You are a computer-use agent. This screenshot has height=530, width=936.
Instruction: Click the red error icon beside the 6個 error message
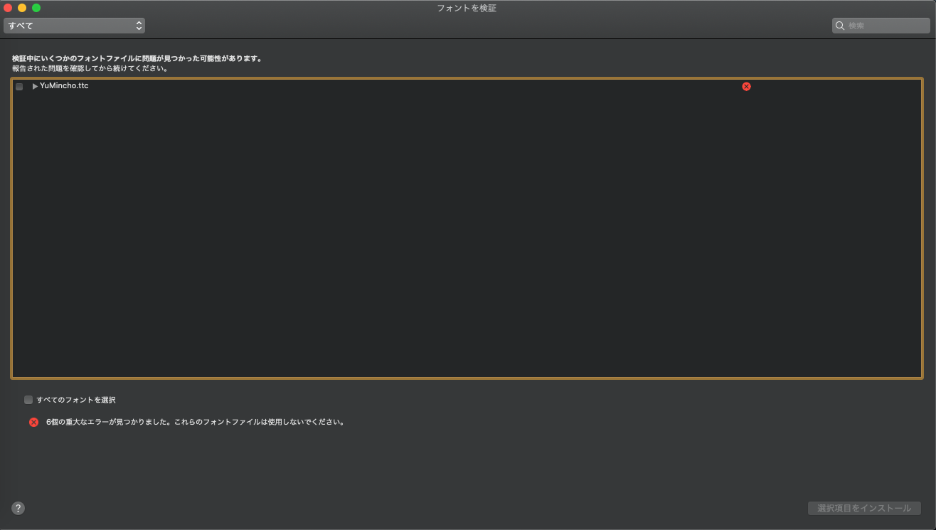[x=33, y=422]
